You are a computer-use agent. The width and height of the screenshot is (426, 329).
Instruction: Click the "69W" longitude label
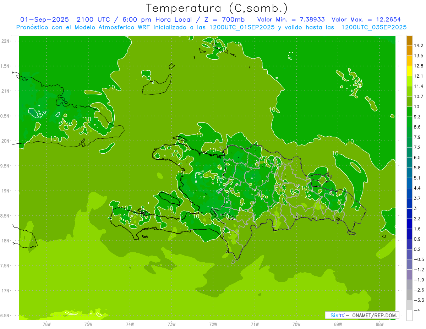click(x=338, y=324)
